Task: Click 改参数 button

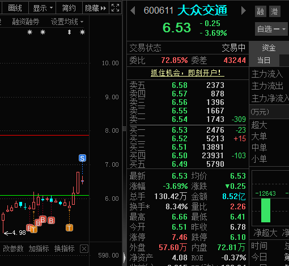Action: [13, 248]
